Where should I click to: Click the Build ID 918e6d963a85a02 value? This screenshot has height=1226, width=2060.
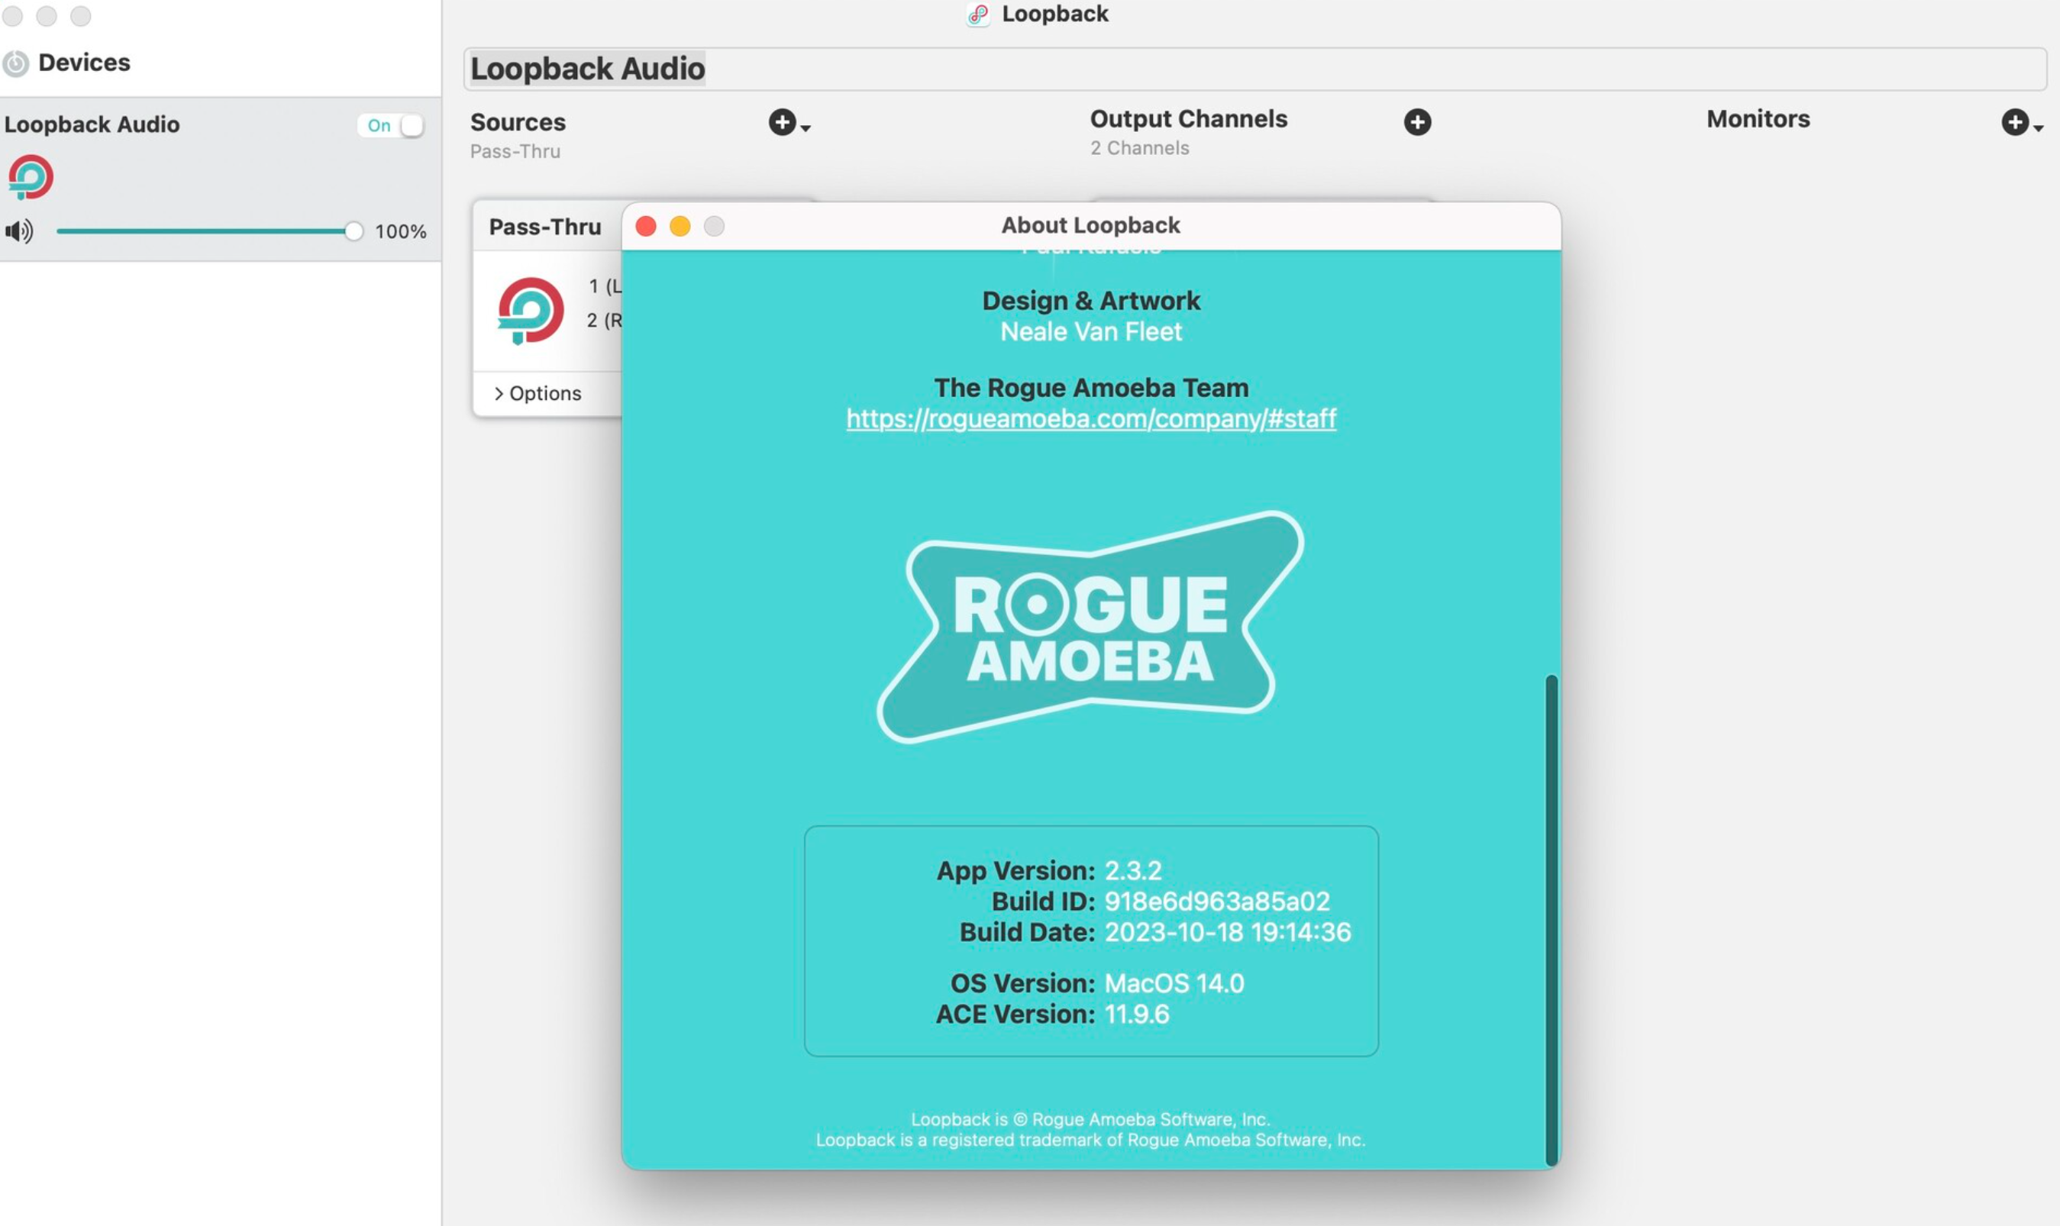[1217, 902]
